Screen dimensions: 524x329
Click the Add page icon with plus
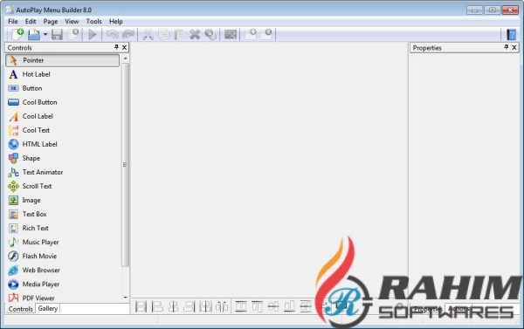click(251, 34)
